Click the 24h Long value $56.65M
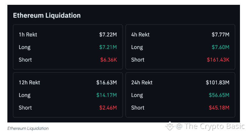This screenshot has width=247, height=134. coord(219,95)
